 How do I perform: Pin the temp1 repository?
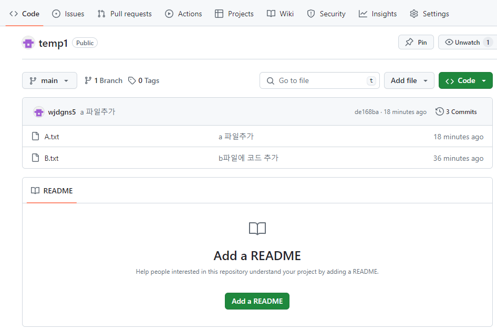(416, 42)
